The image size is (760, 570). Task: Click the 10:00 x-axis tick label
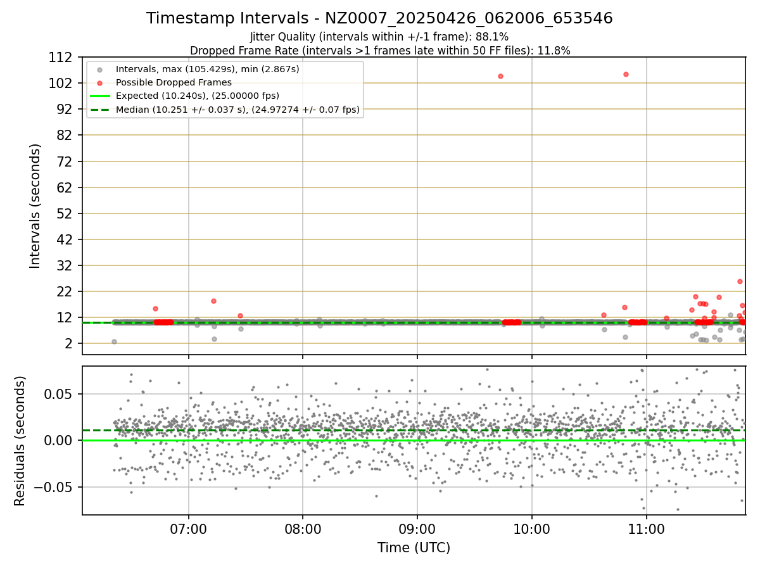pyautogui.click(x=531, y=528)
